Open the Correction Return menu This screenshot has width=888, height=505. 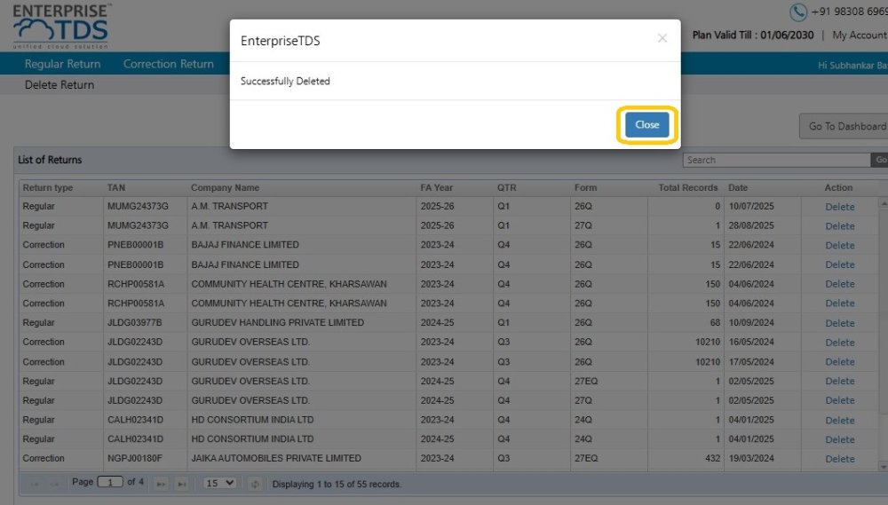click(x=168, y=64)
